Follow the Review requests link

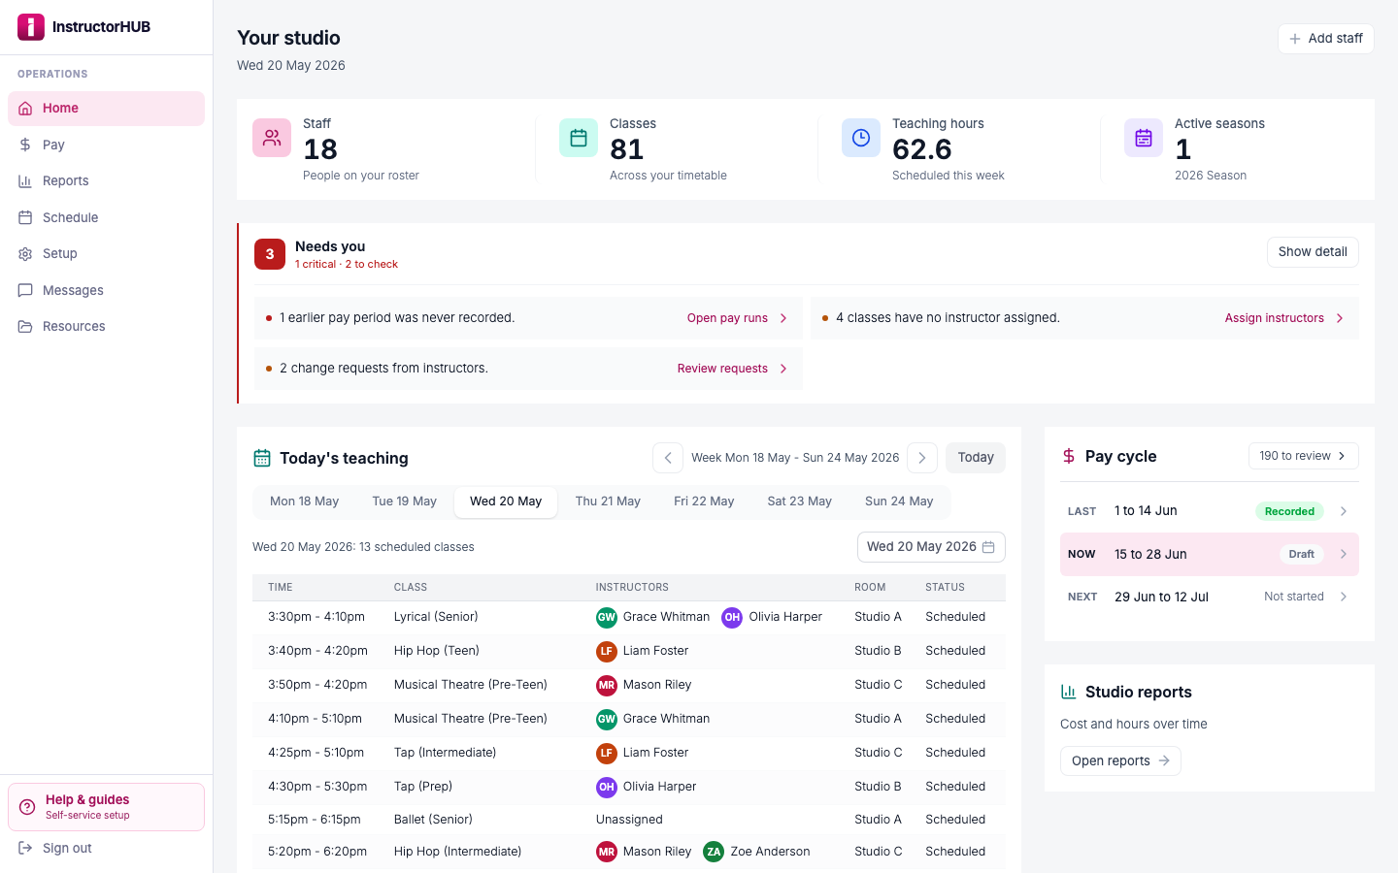(x=732, y=369)
